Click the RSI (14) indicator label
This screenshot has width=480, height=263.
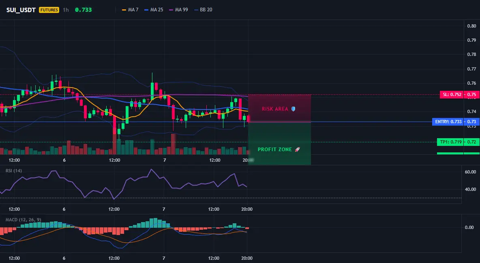(x=14, y=171)
